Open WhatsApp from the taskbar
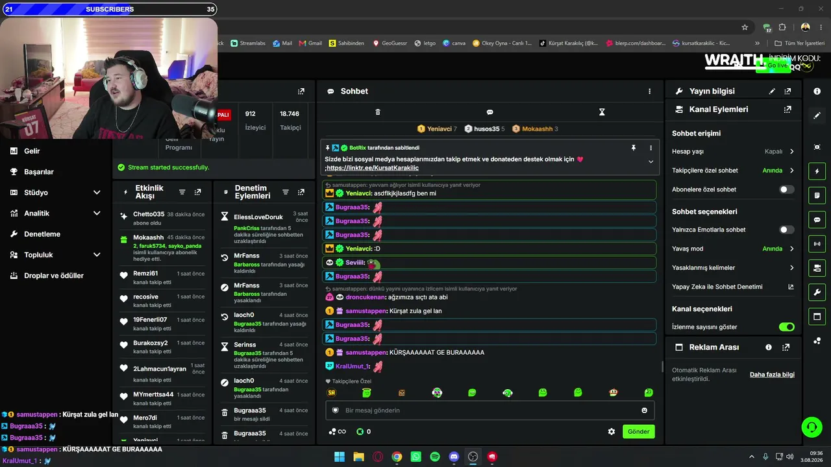831x467 pixels. tap(415, 457)
